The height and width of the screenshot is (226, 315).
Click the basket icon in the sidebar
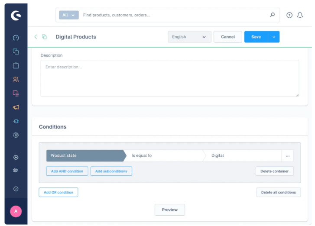pos(16,170)
